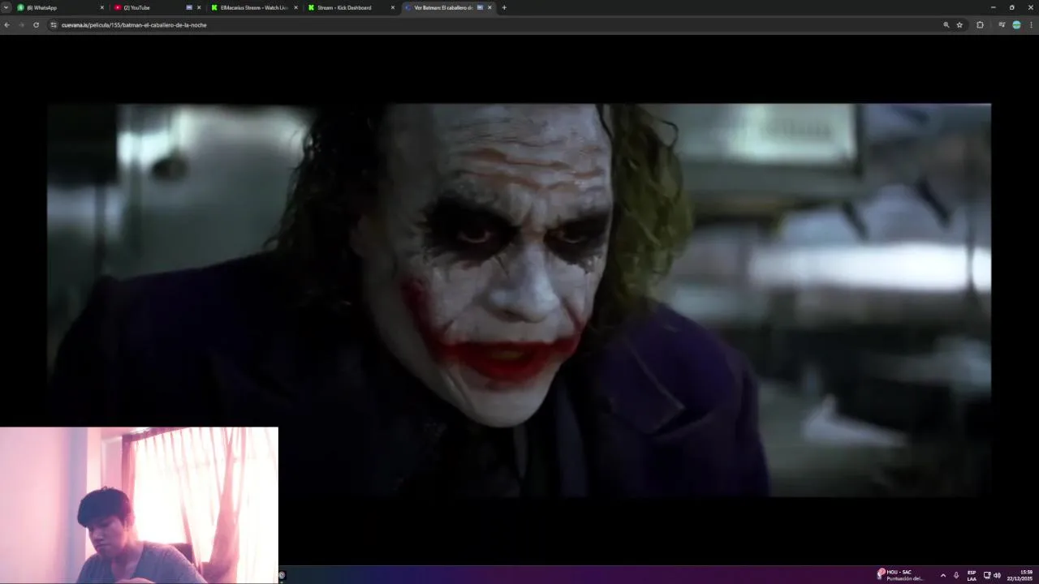Open the media controls icon in toolbar
Image resolution: width=1039 pixels, height=584 pixels.
(x=1002, y=25)
